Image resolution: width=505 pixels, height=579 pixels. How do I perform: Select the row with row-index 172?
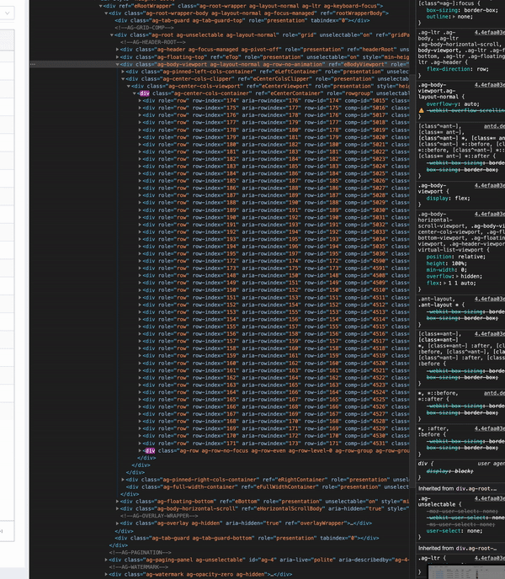click(274, 261)
